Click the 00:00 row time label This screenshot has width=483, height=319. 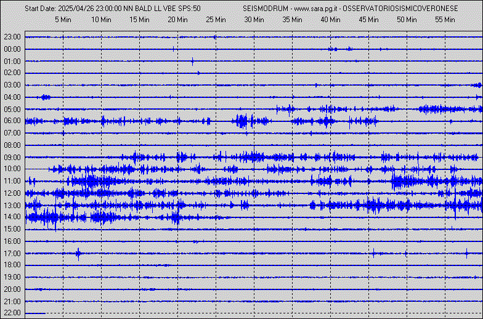pyautogui.click(x=12, y=49)
